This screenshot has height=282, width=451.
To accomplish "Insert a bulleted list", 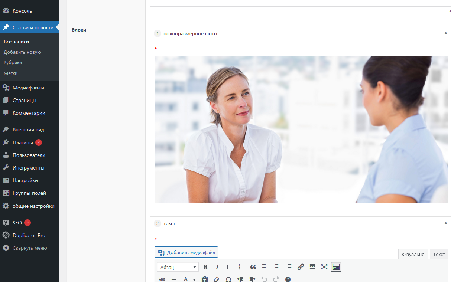I will (229, 267).
